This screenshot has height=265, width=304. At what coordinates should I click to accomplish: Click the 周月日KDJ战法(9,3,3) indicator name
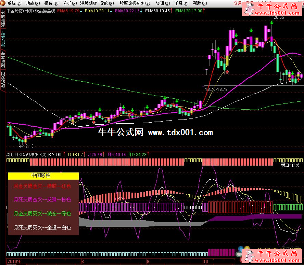[26, 155]
